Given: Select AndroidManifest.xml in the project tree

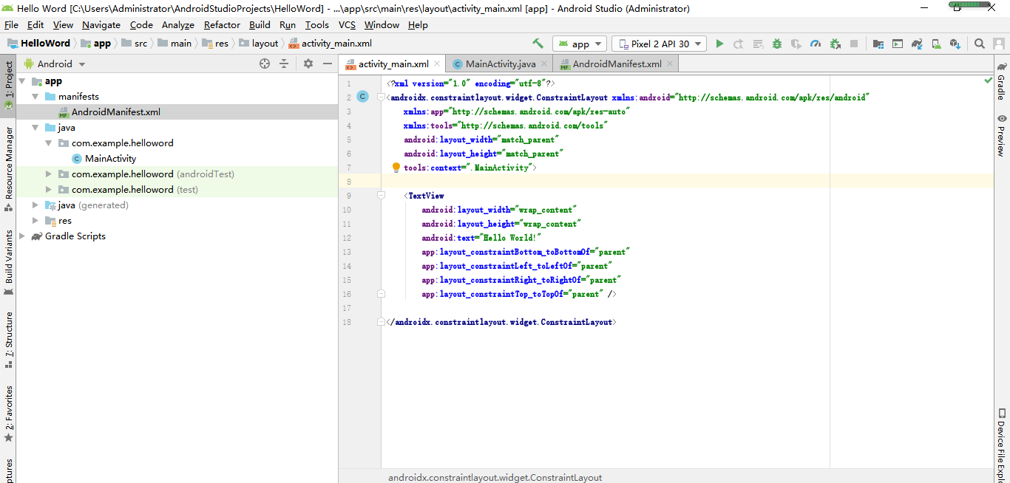Looking at the screenshot, I should click(x=116, y=112).
